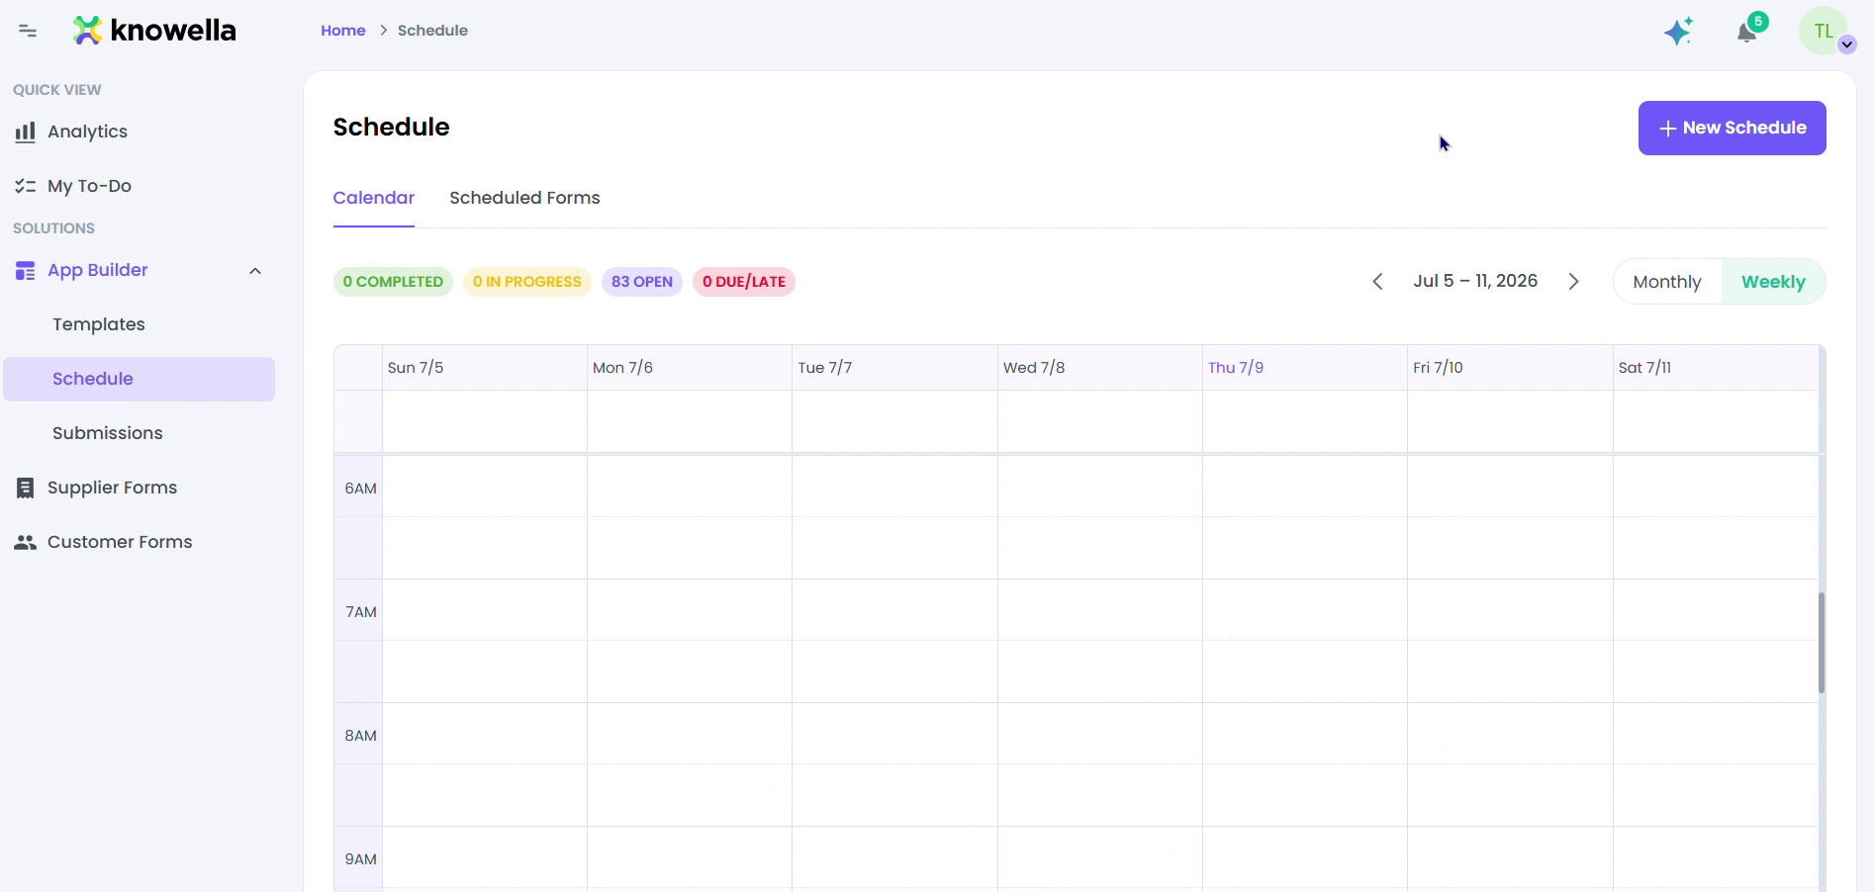Open the TL user avatar menu
Image resolution: width=1874 pixels, height=892 pixels.
click(x=1824, y=31)
